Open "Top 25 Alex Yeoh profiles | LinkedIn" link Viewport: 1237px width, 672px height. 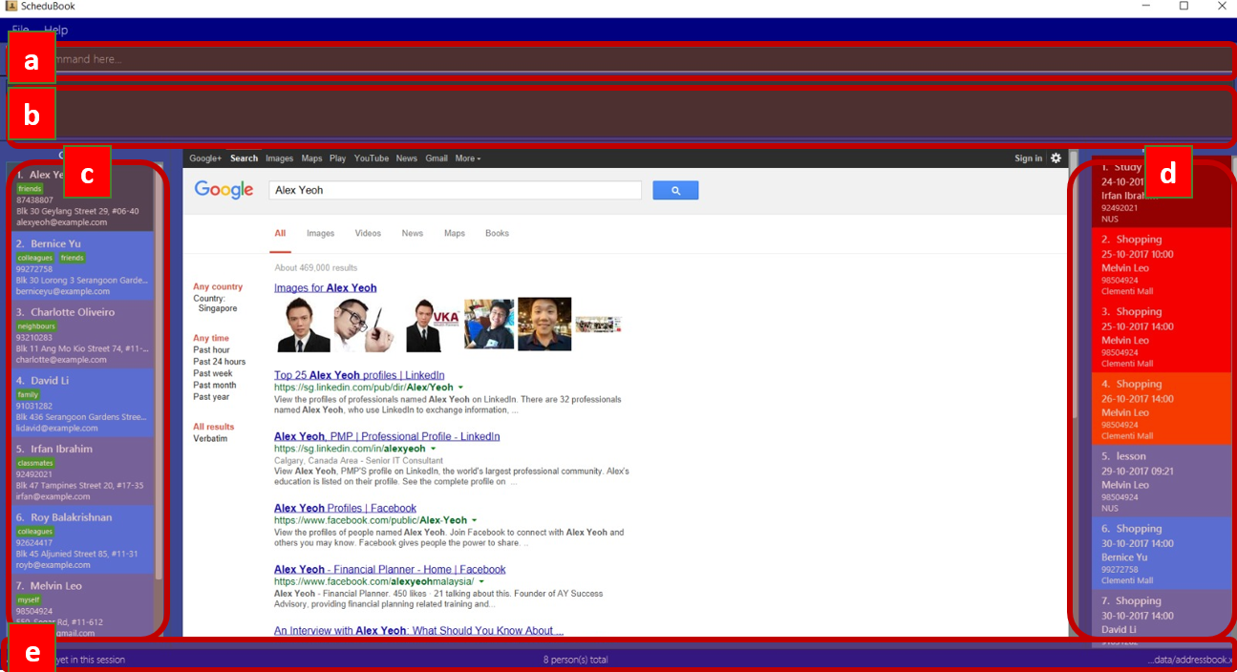(x=359, y=375)
